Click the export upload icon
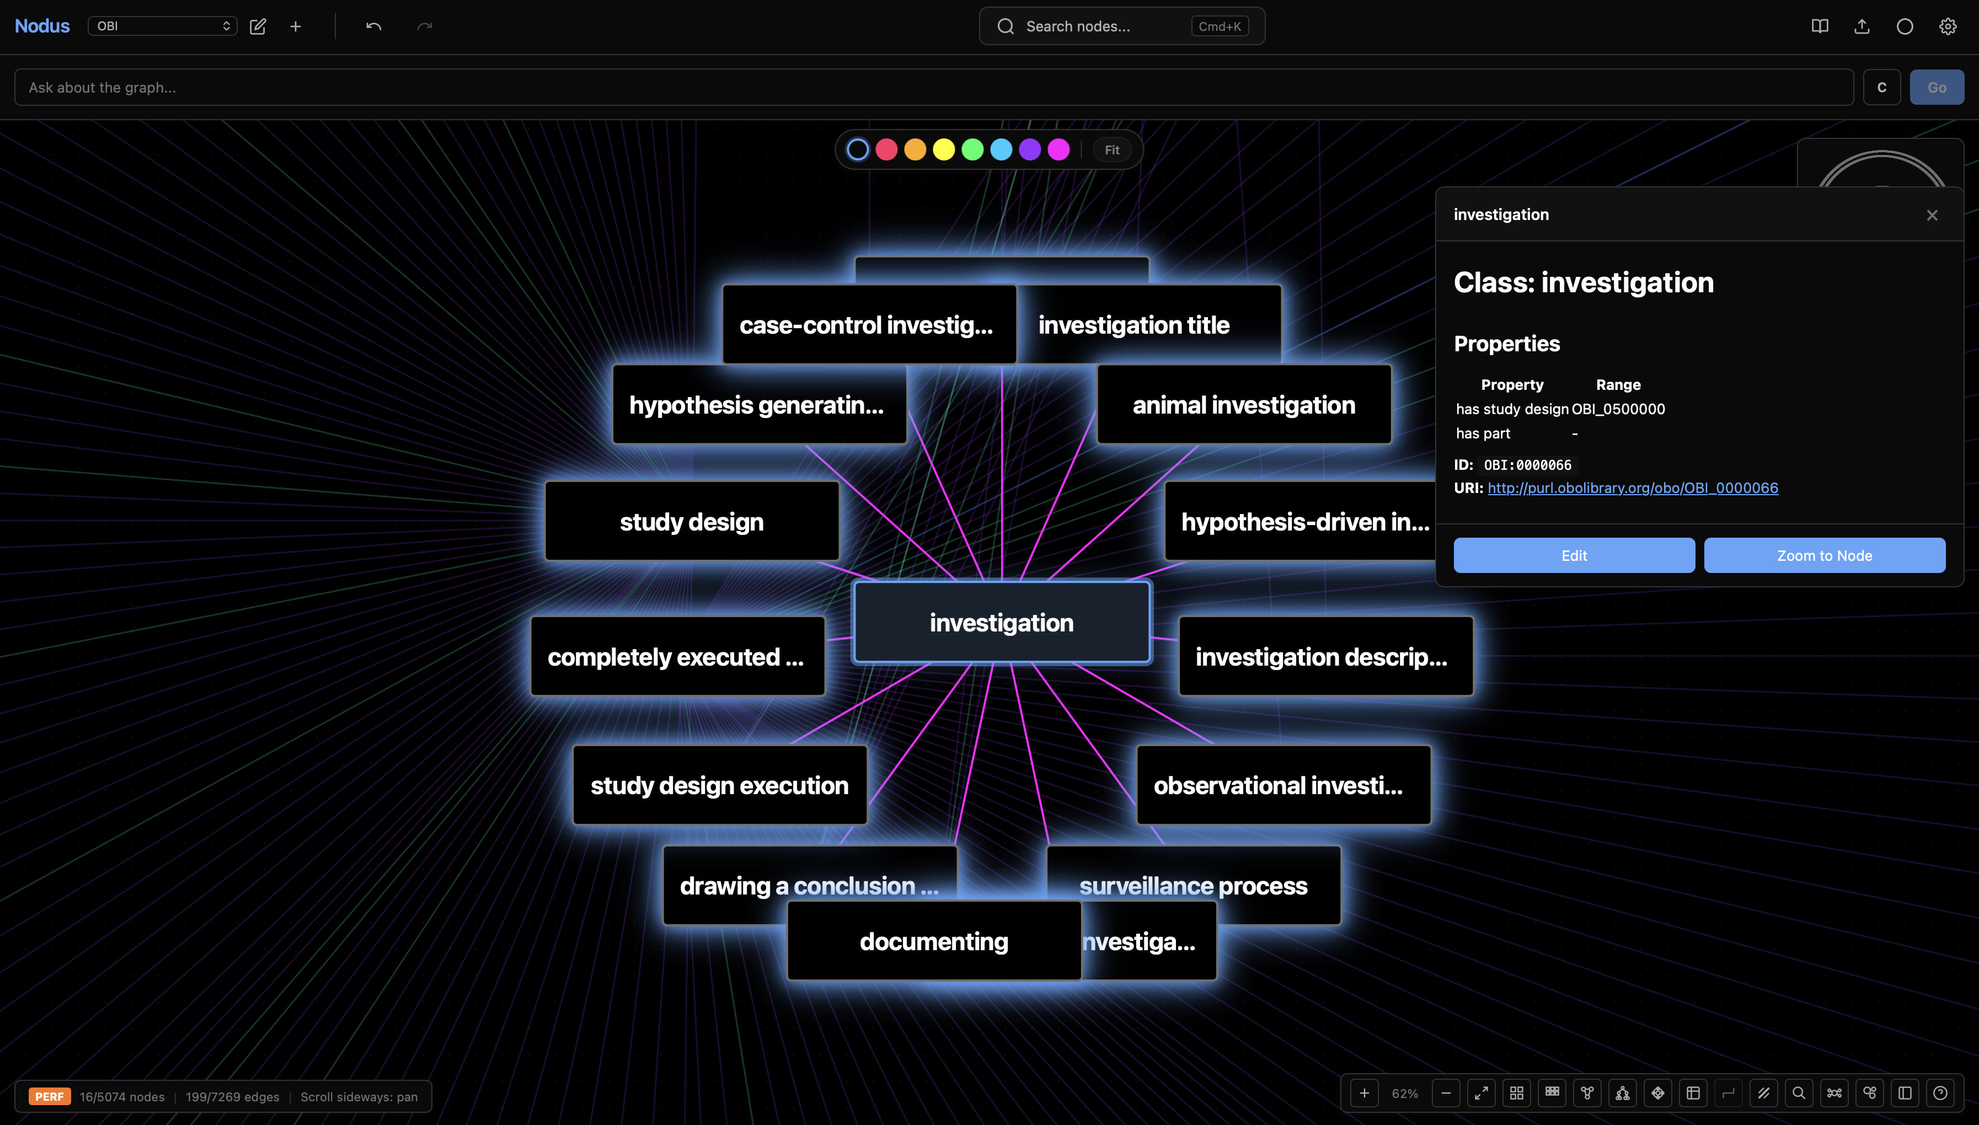 (1862, 26)
